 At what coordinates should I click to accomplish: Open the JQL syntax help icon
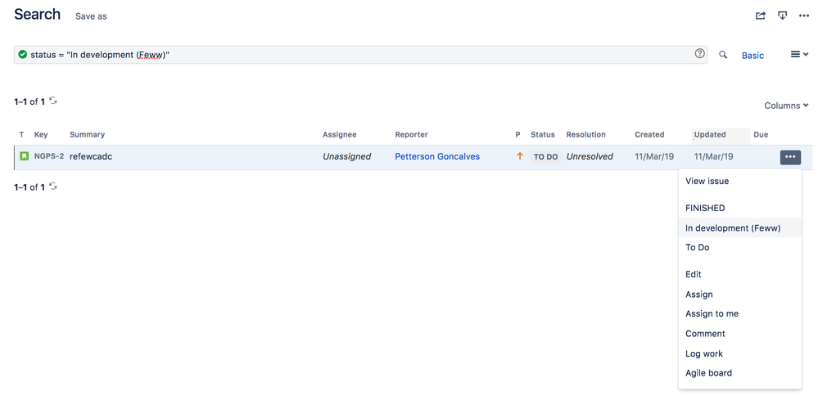(x=699, y=54)
